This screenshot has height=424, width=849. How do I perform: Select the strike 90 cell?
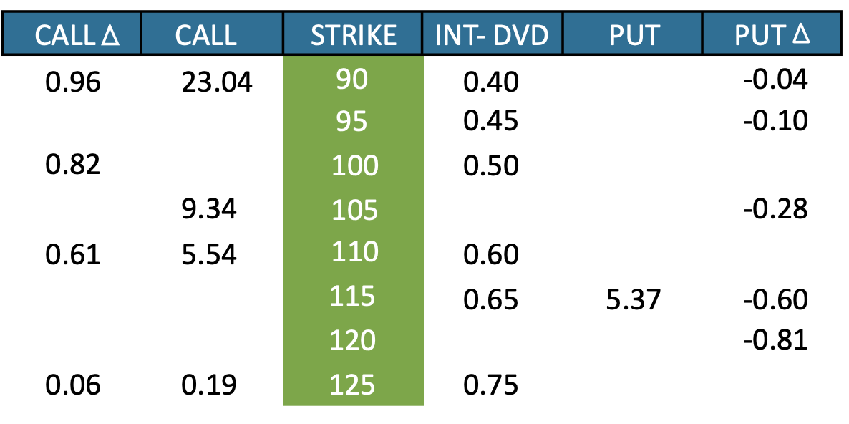tap(353, 80)
